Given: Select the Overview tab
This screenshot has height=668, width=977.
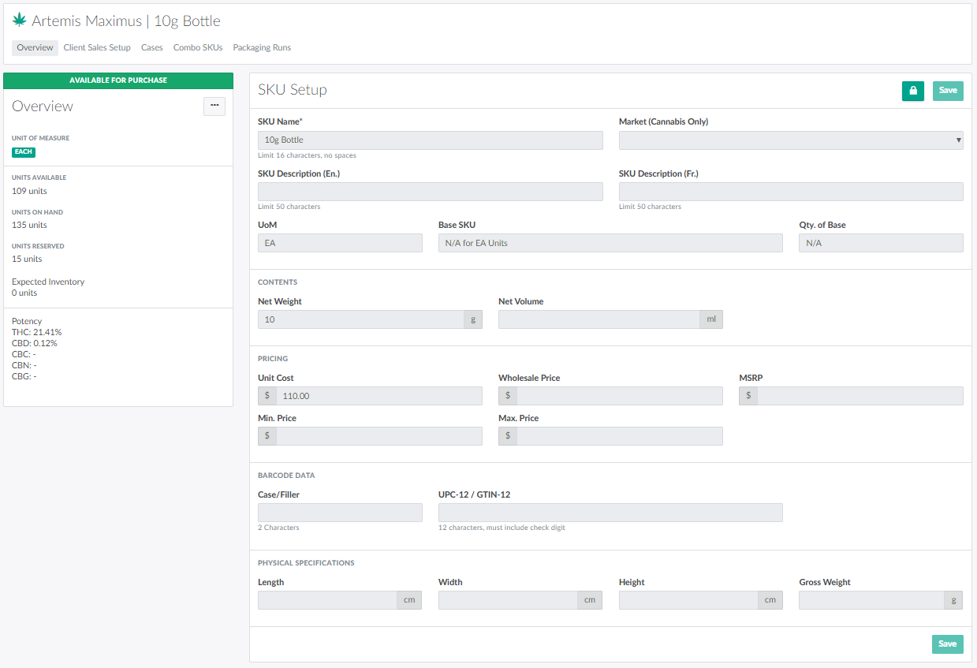Looking at the screenshot, I should [x=35, y=48].
